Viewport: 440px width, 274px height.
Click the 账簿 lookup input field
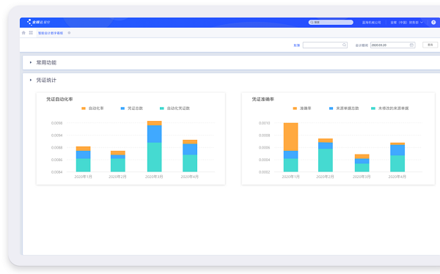(x=325, y=45)
